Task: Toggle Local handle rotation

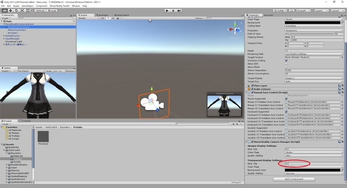Action: [x=52, y=11]
